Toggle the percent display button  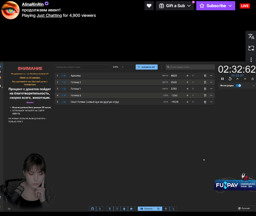point(158,209)
